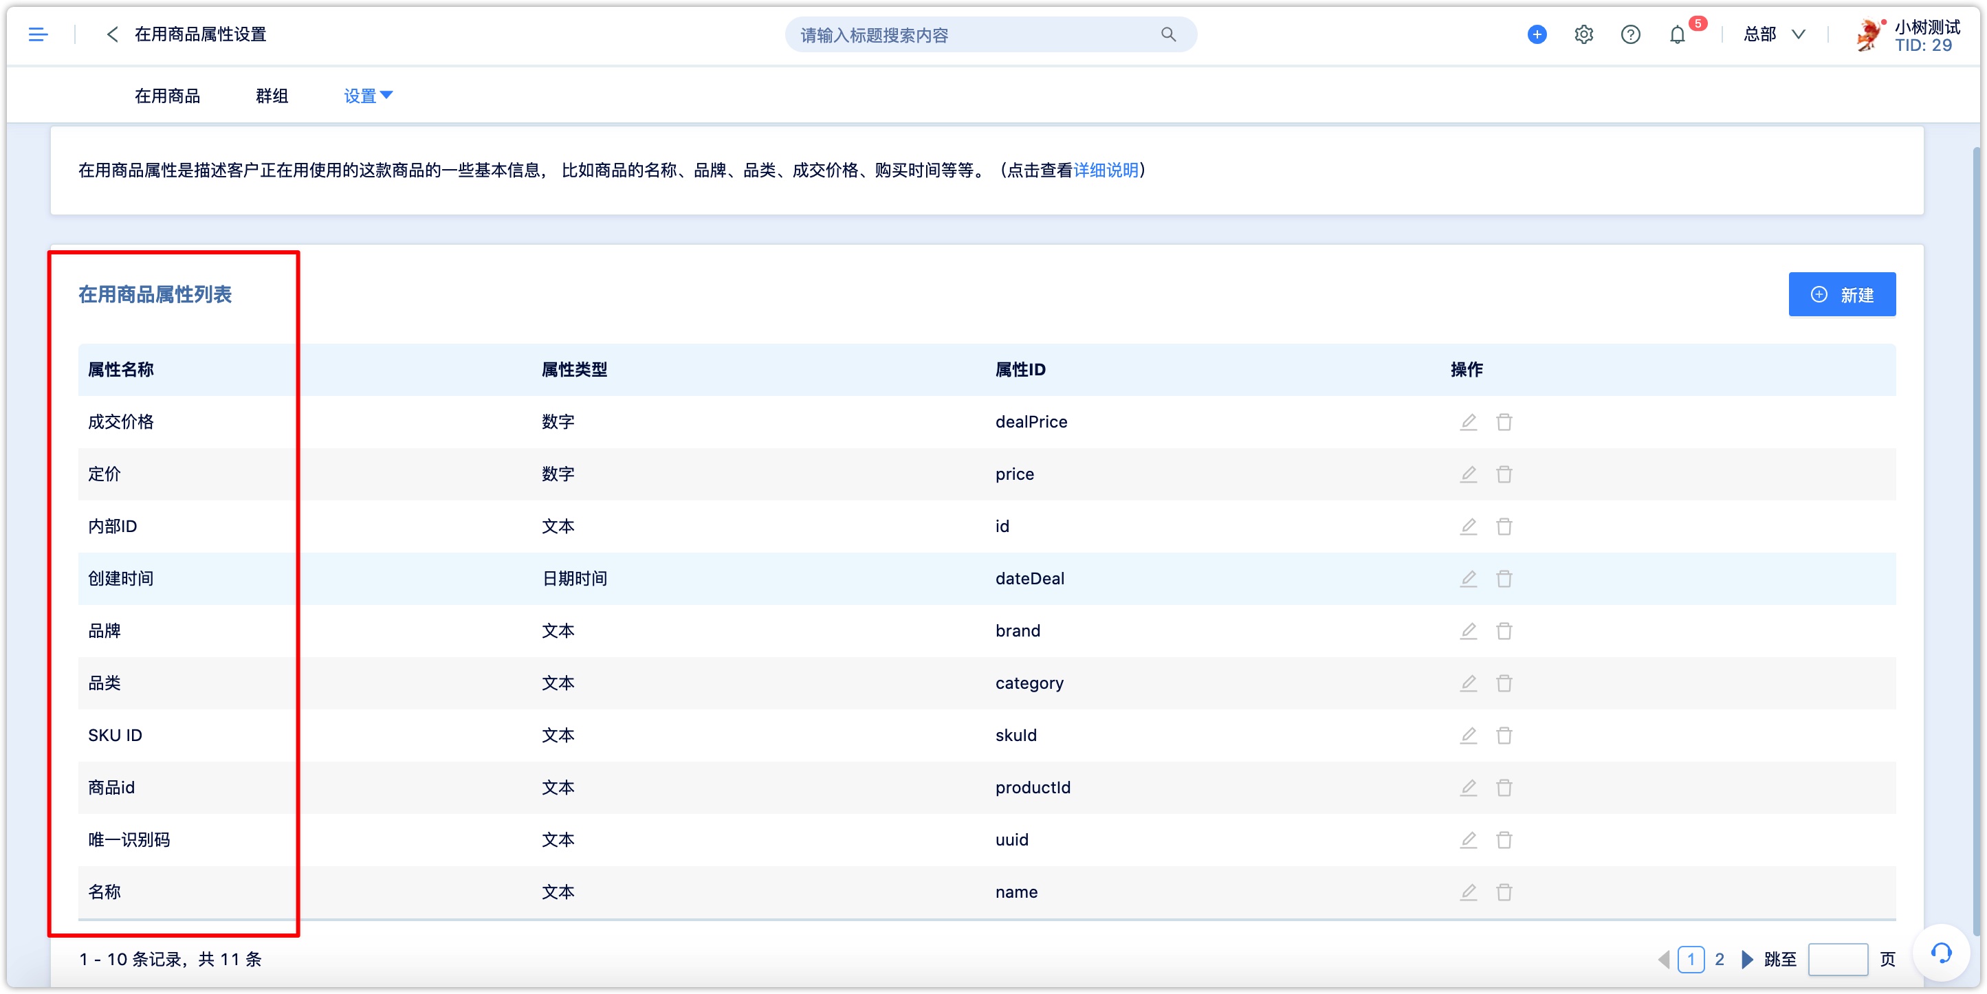Viewport: 1987px width, 994px height.
Task: Edit the 唯一识别码 attribute
Action: coord(1468,841)
